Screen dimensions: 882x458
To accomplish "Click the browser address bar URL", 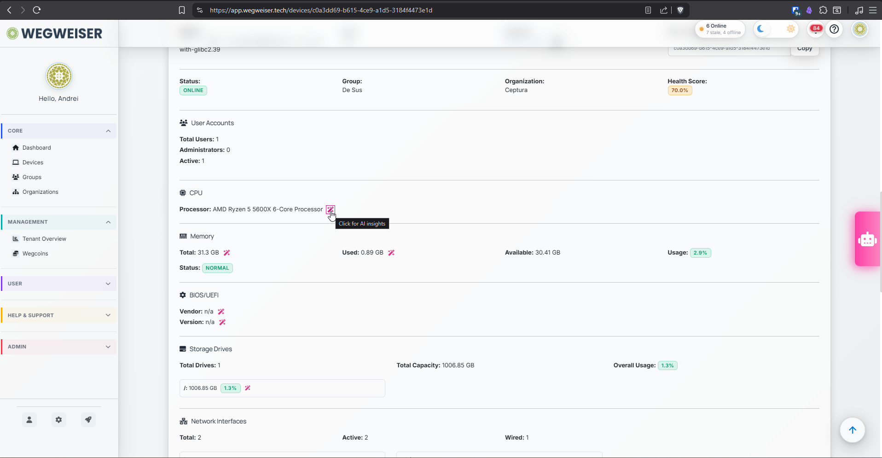I will click(x=321, y=10).
